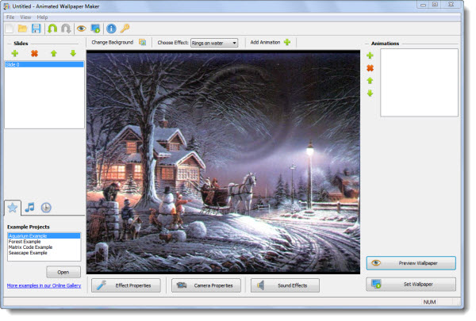Screen dimensions: 476x321
Task: Move slide up with green arrow
Action: [x=54, y=54]
